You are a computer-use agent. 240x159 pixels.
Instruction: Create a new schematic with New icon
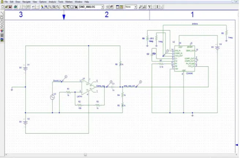tap(3, 7)
